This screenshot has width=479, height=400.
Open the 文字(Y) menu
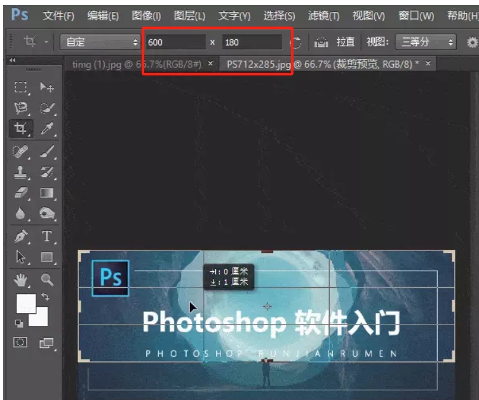[x=234, y=15]
